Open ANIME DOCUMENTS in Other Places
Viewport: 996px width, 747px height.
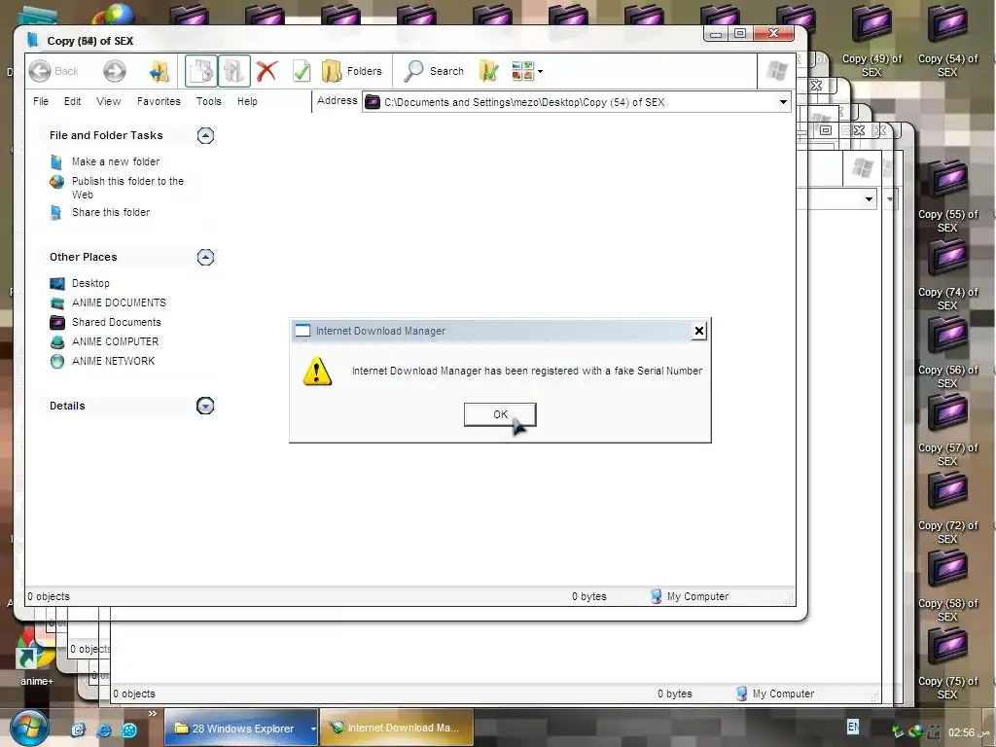pyautogui.click(x=119, y=303)
